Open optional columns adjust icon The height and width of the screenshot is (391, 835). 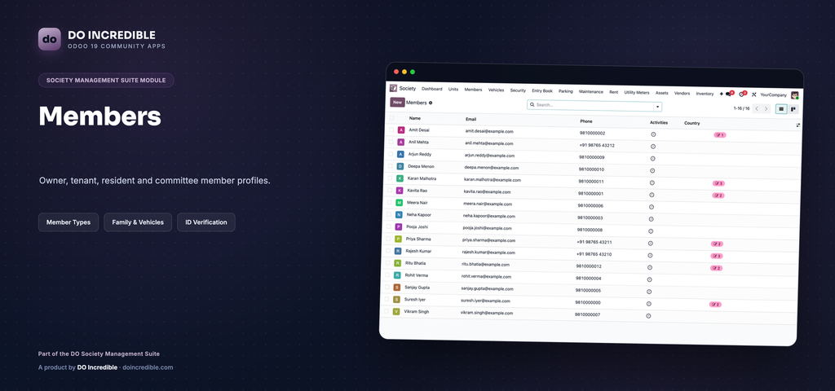pos(797,125)
